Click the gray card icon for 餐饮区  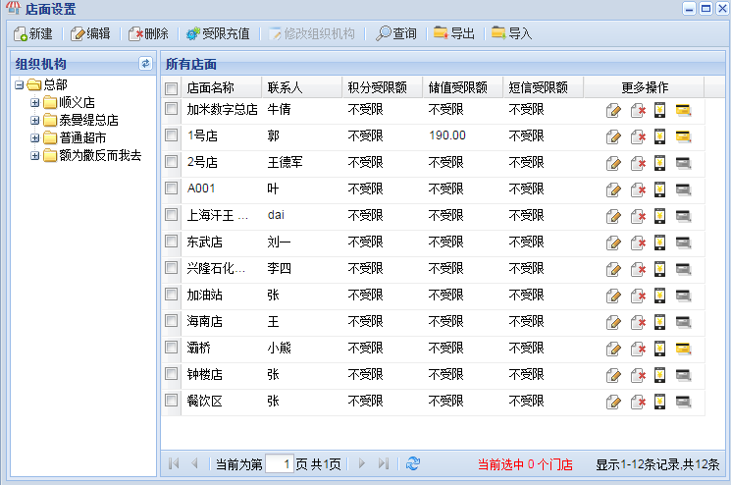coord(683,402)
